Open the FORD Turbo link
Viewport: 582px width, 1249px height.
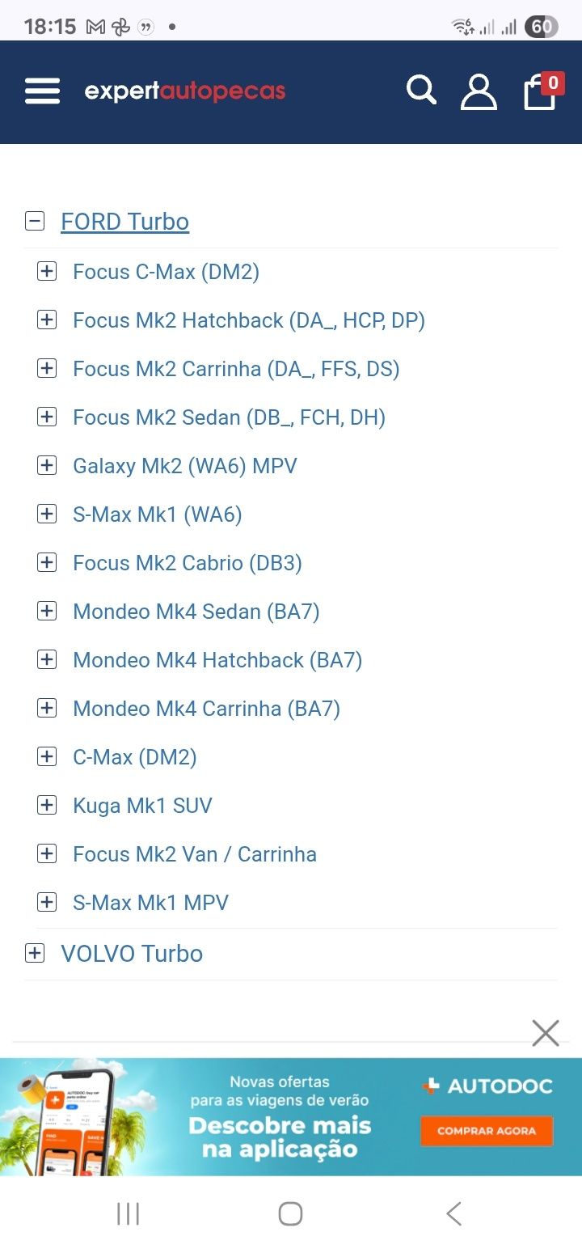[125, 222]
